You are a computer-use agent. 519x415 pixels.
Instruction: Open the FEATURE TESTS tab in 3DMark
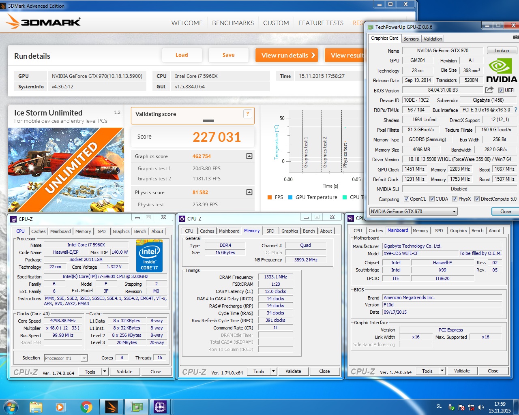coord(321,23)
